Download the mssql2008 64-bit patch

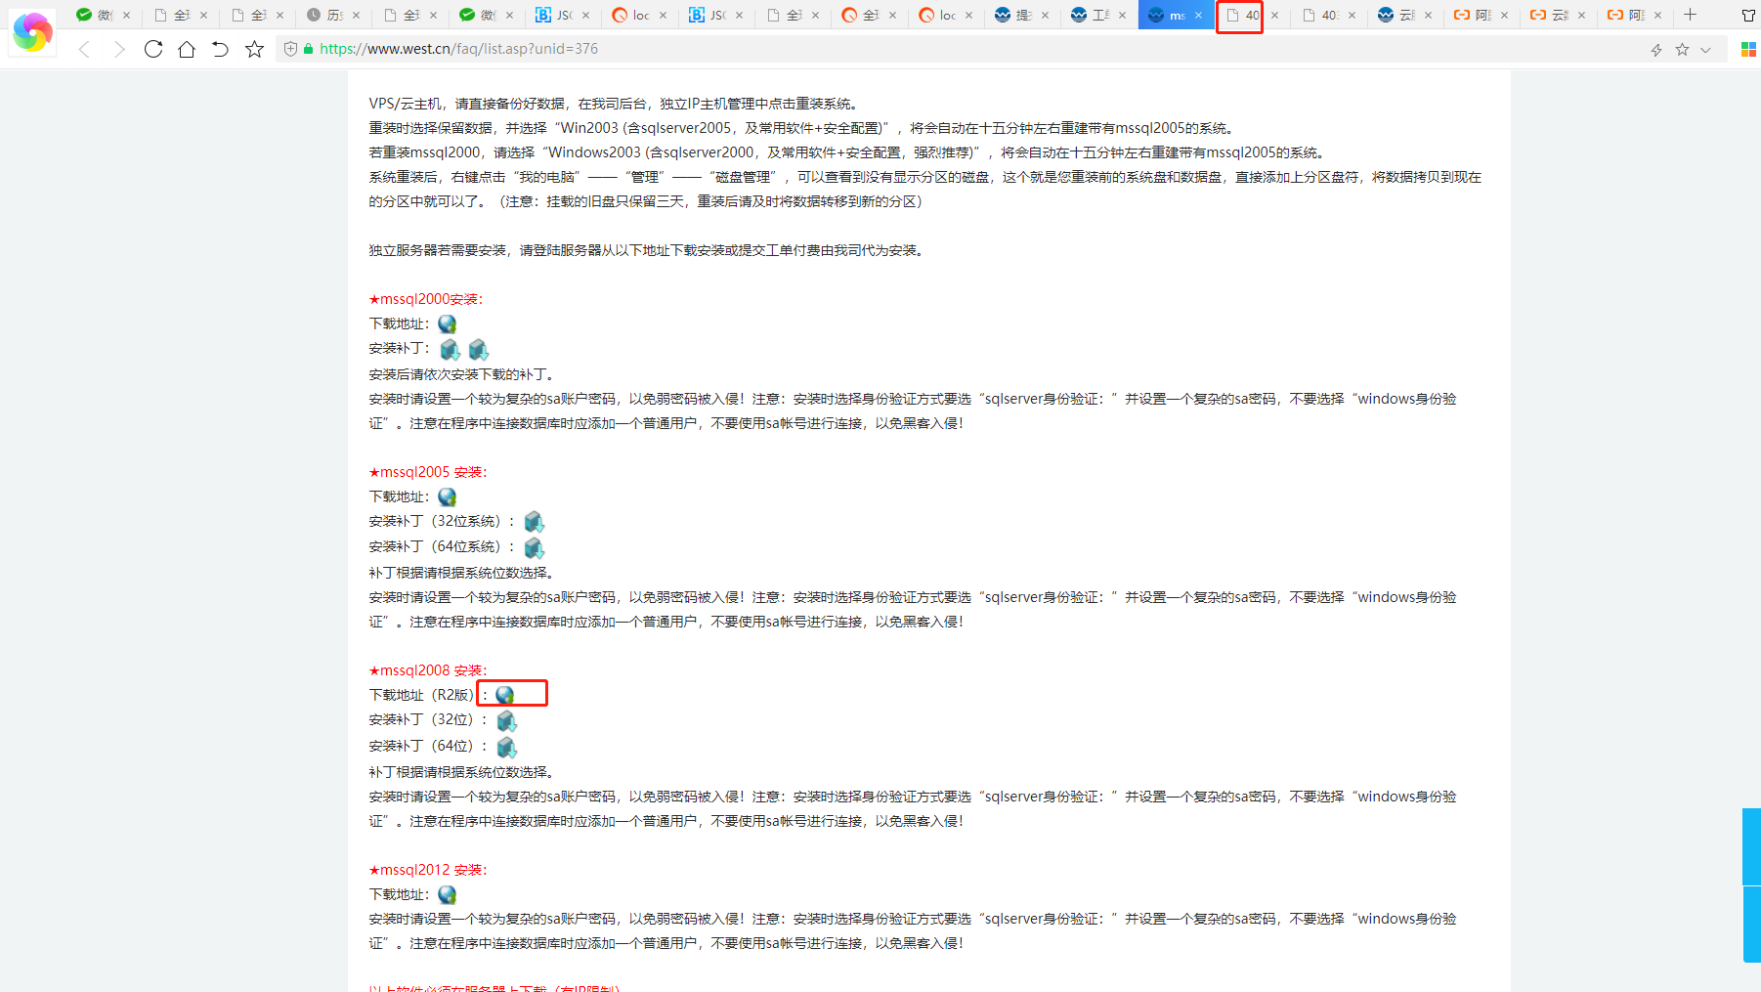pyautogui.click(x=506, y=748)
